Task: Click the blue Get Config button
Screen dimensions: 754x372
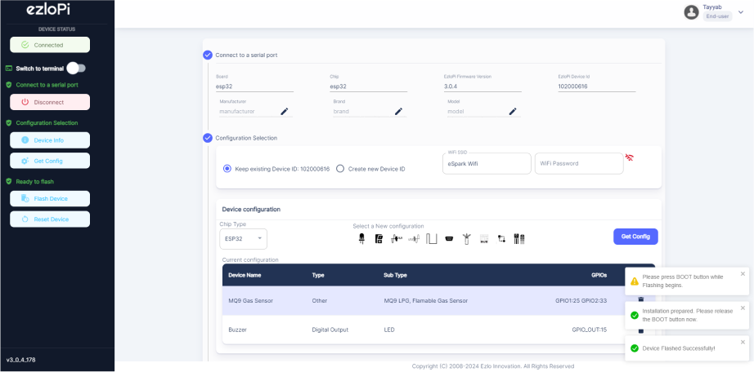Action: (635, 237)
